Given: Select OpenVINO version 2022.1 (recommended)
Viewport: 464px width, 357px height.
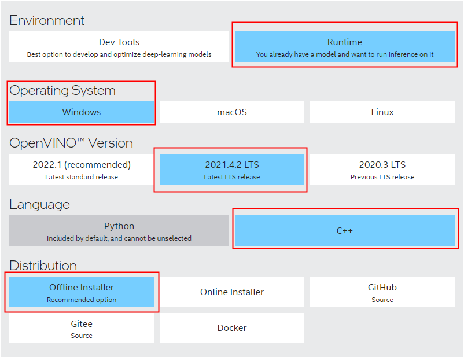Looking at the screenshot, I should click(82, 170).
